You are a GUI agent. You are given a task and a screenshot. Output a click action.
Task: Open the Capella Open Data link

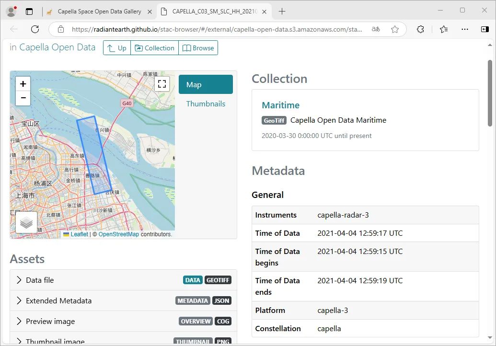tap(57, 47)
